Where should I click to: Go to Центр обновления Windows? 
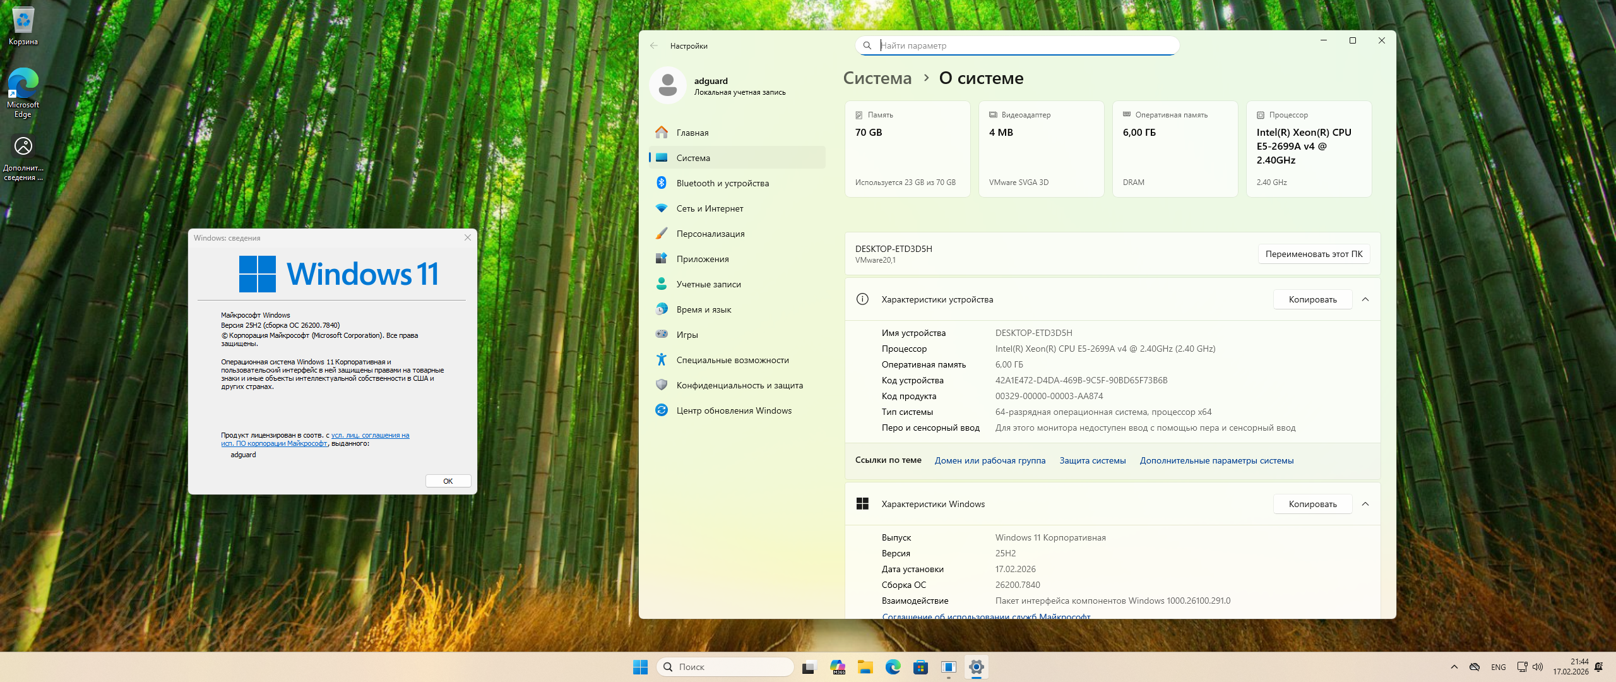(x=734, y=410)
